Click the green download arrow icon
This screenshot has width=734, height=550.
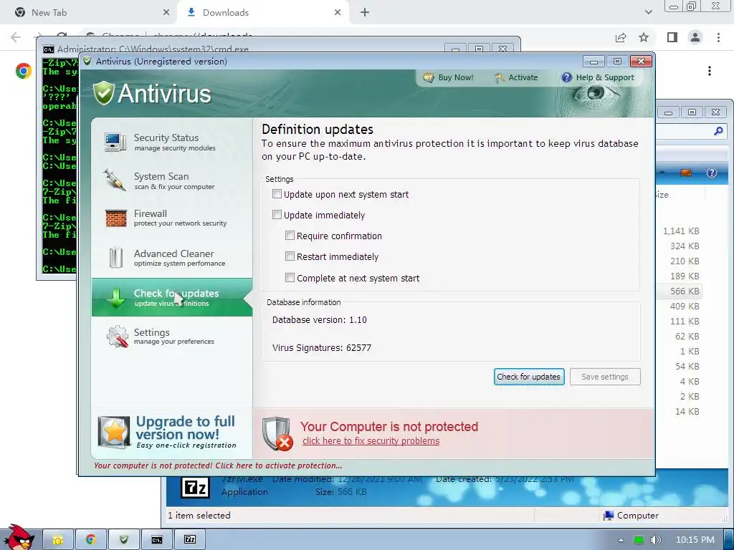coord(115,298)
